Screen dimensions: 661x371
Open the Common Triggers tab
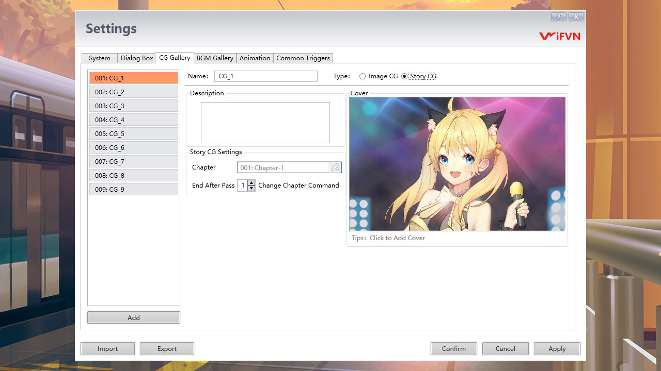pyautogui.click(x=303, y=58)
